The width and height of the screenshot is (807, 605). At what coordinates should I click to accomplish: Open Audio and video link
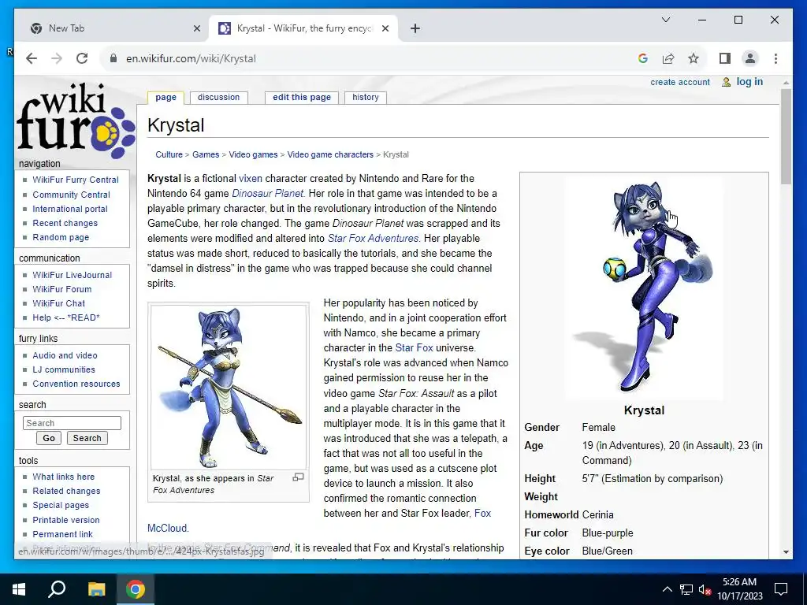65,355
